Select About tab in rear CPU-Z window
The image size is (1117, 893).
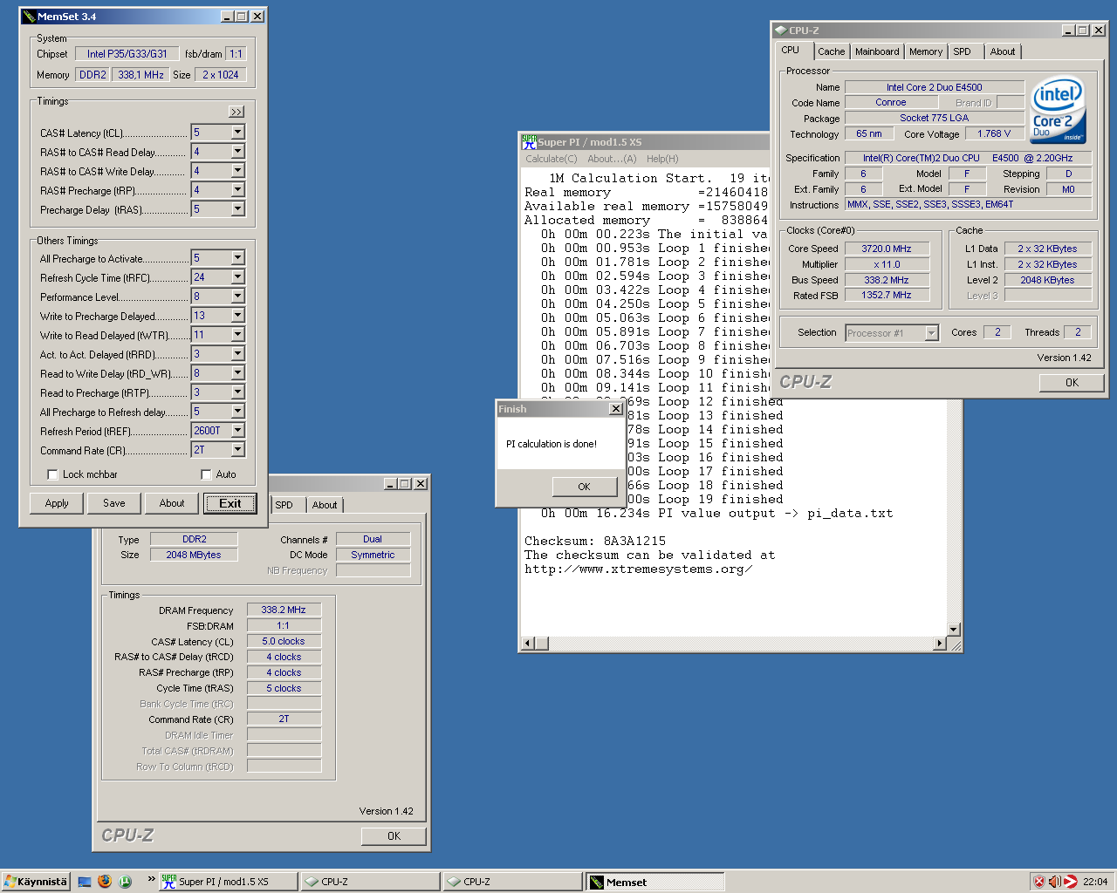[x=325, y=505]
